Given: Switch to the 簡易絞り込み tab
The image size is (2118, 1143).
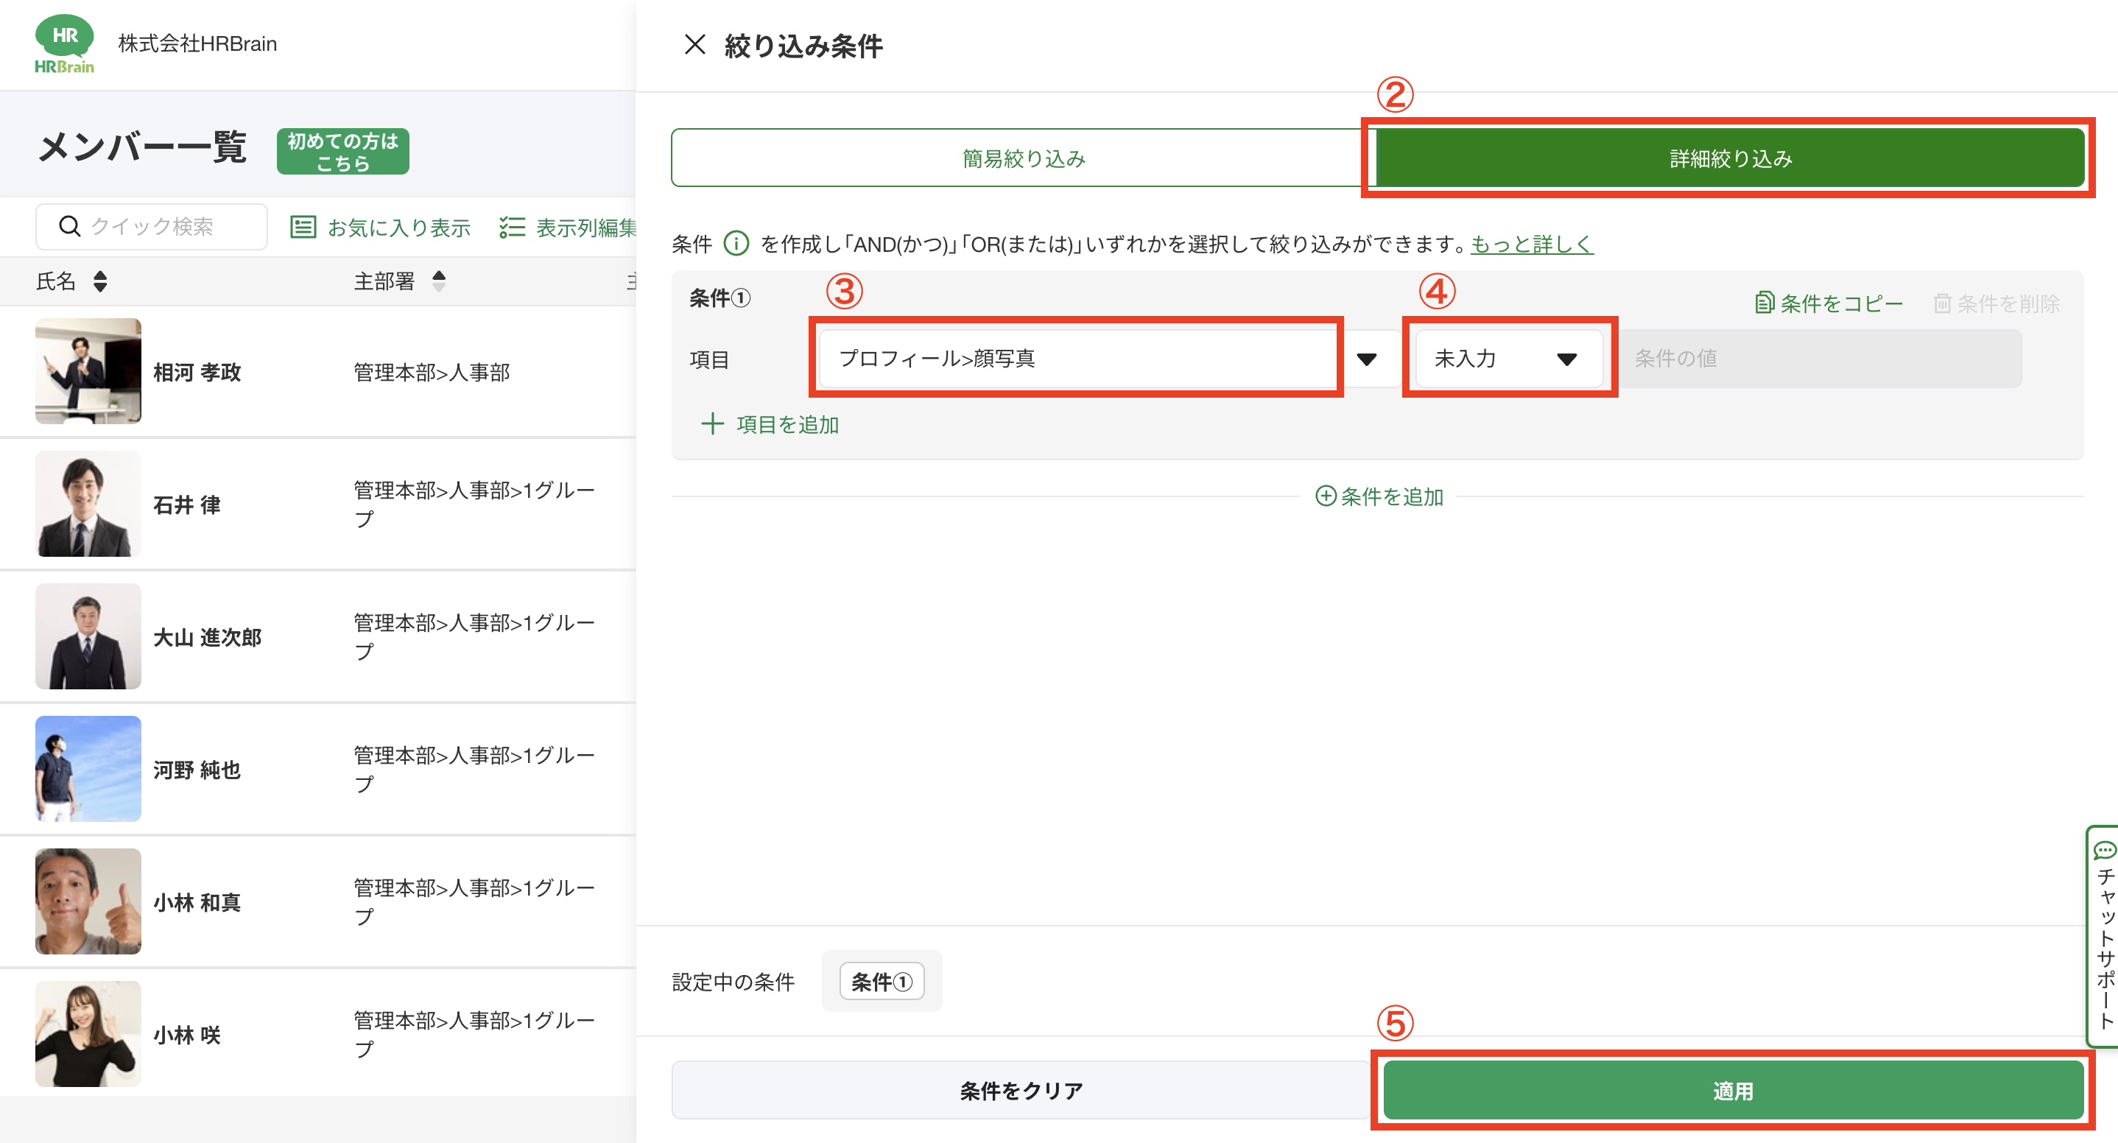Looking at the screenshot, I should click(1022, 158).
